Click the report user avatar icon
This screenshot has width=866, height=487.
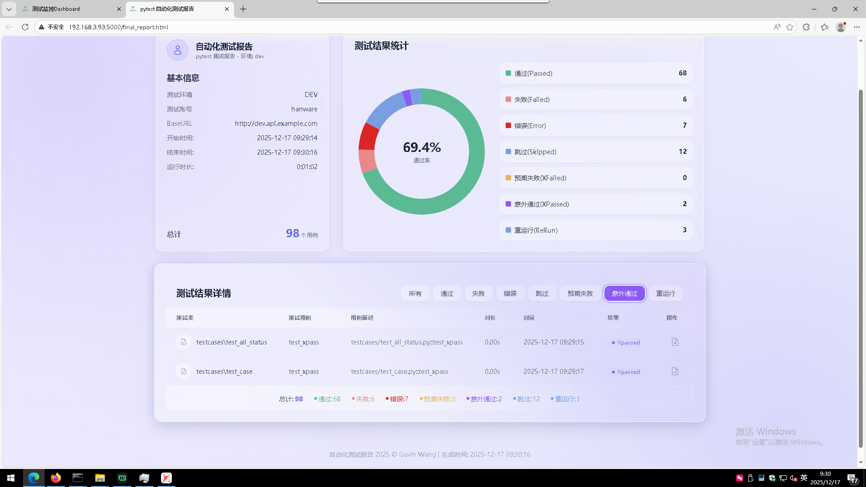click(x=178, y=50)
